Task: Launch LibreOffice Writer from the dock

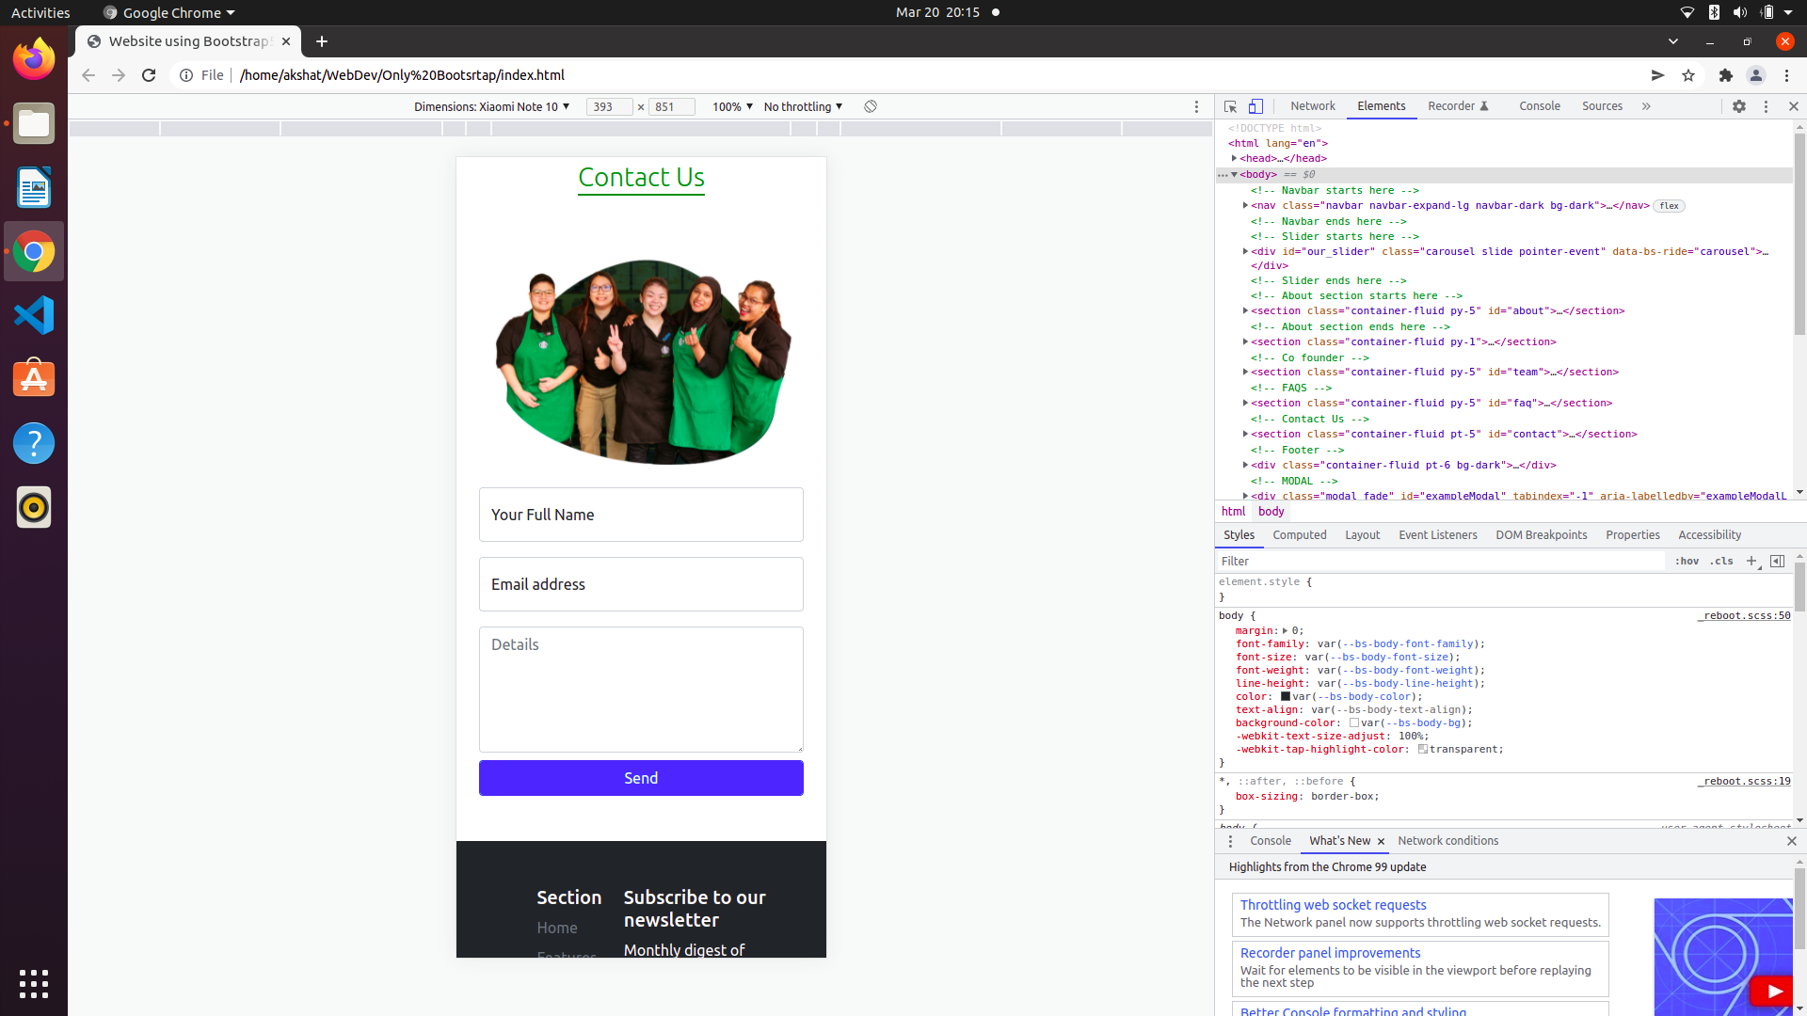Action: click(x=34, y=187)
